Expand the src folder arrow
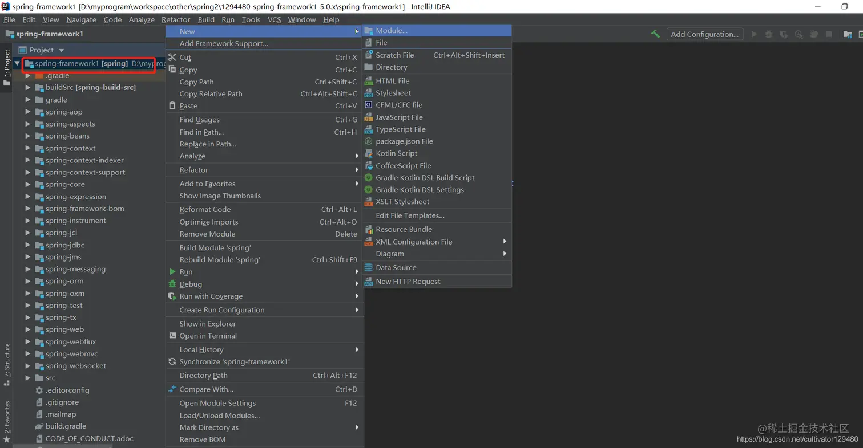863x448 pixels. coord(27,378)
